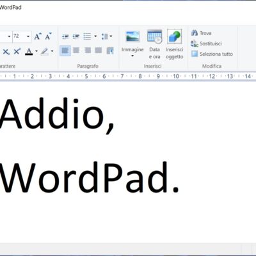Toggle superscript formatting
The image size is (256, 256).
[17, 51]
